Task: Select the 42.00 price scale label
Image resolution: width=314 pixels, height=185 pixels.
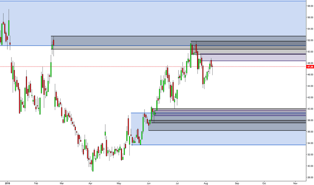Action: click(x=310, y=98)
